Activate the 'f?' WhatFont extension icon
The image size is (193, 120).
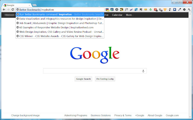click(x=126, y=9)
